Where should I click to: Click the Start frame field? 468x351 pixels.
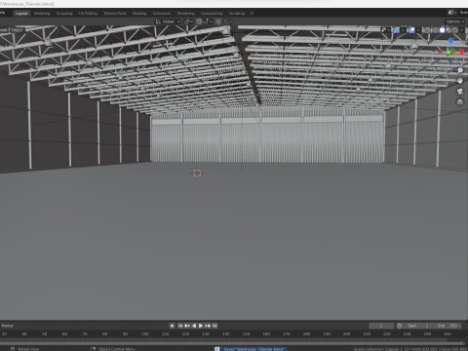click(x=418, y=326)
